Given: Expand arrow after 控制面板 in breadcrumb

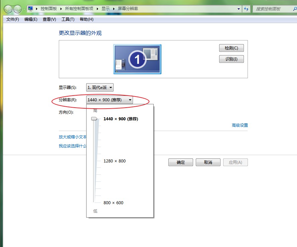Looking at the screenshot, I should tap(61, 9).
